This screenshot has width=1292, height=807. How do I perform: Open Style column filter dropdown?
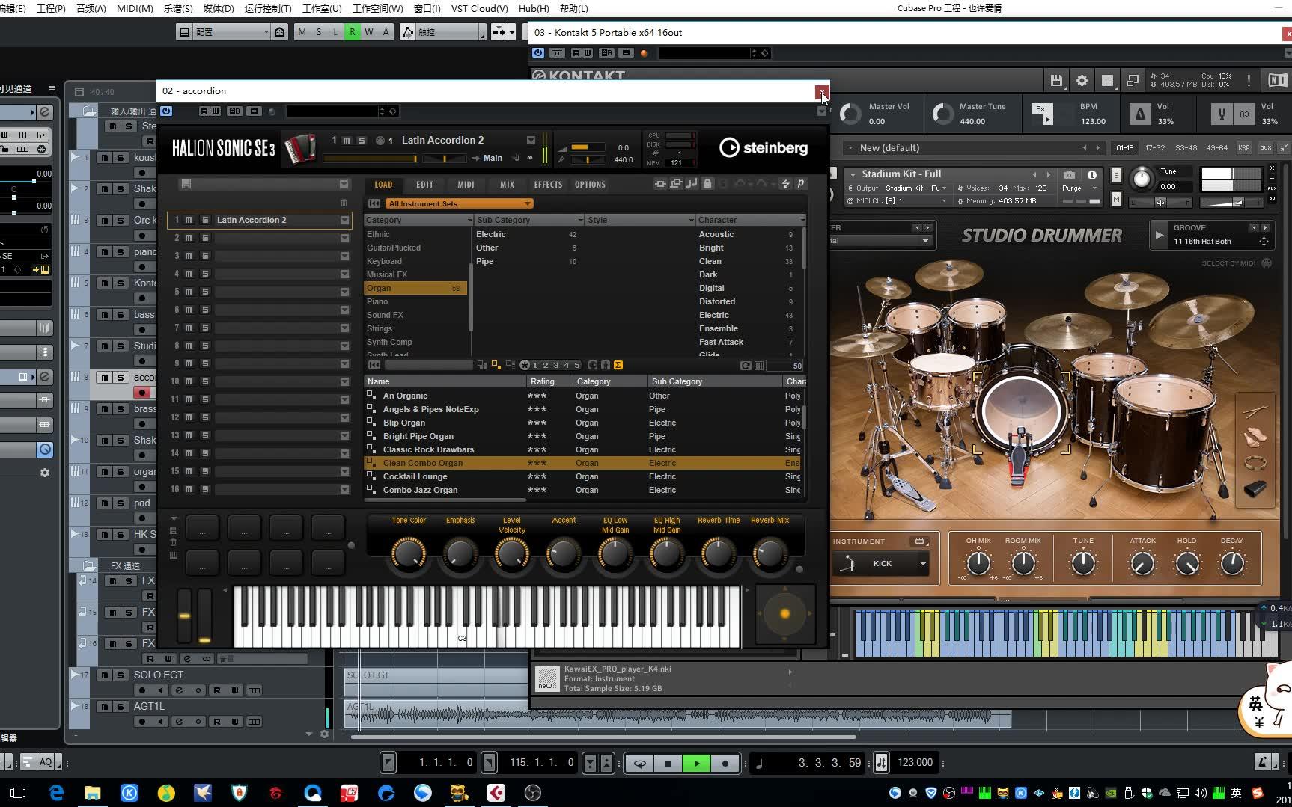click(x=691, y=220)
